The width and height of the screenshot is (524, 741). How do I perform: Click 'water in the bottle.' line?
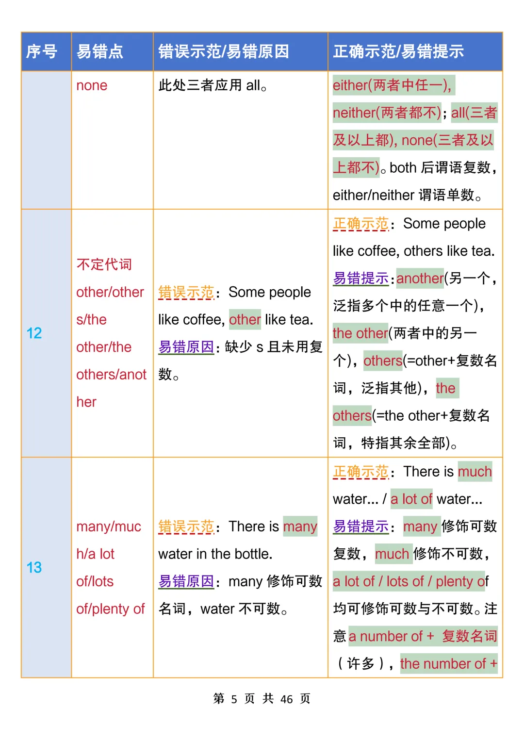pyautogui.click(x=215, y=554)
